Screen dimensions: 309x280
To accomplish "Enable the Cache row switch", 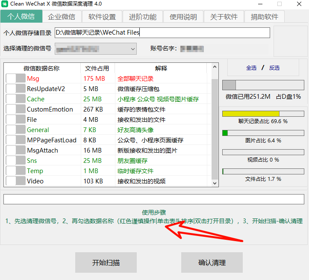I will pyautogui.click(x=15, y=99).
